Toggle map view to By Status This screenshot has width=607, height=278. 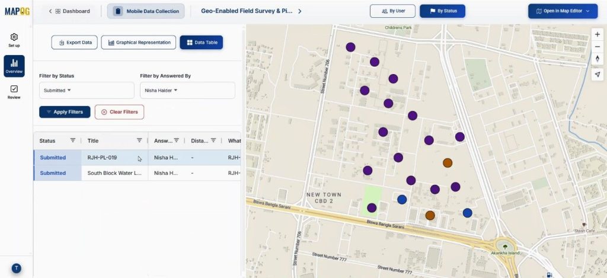coord(442,11)
